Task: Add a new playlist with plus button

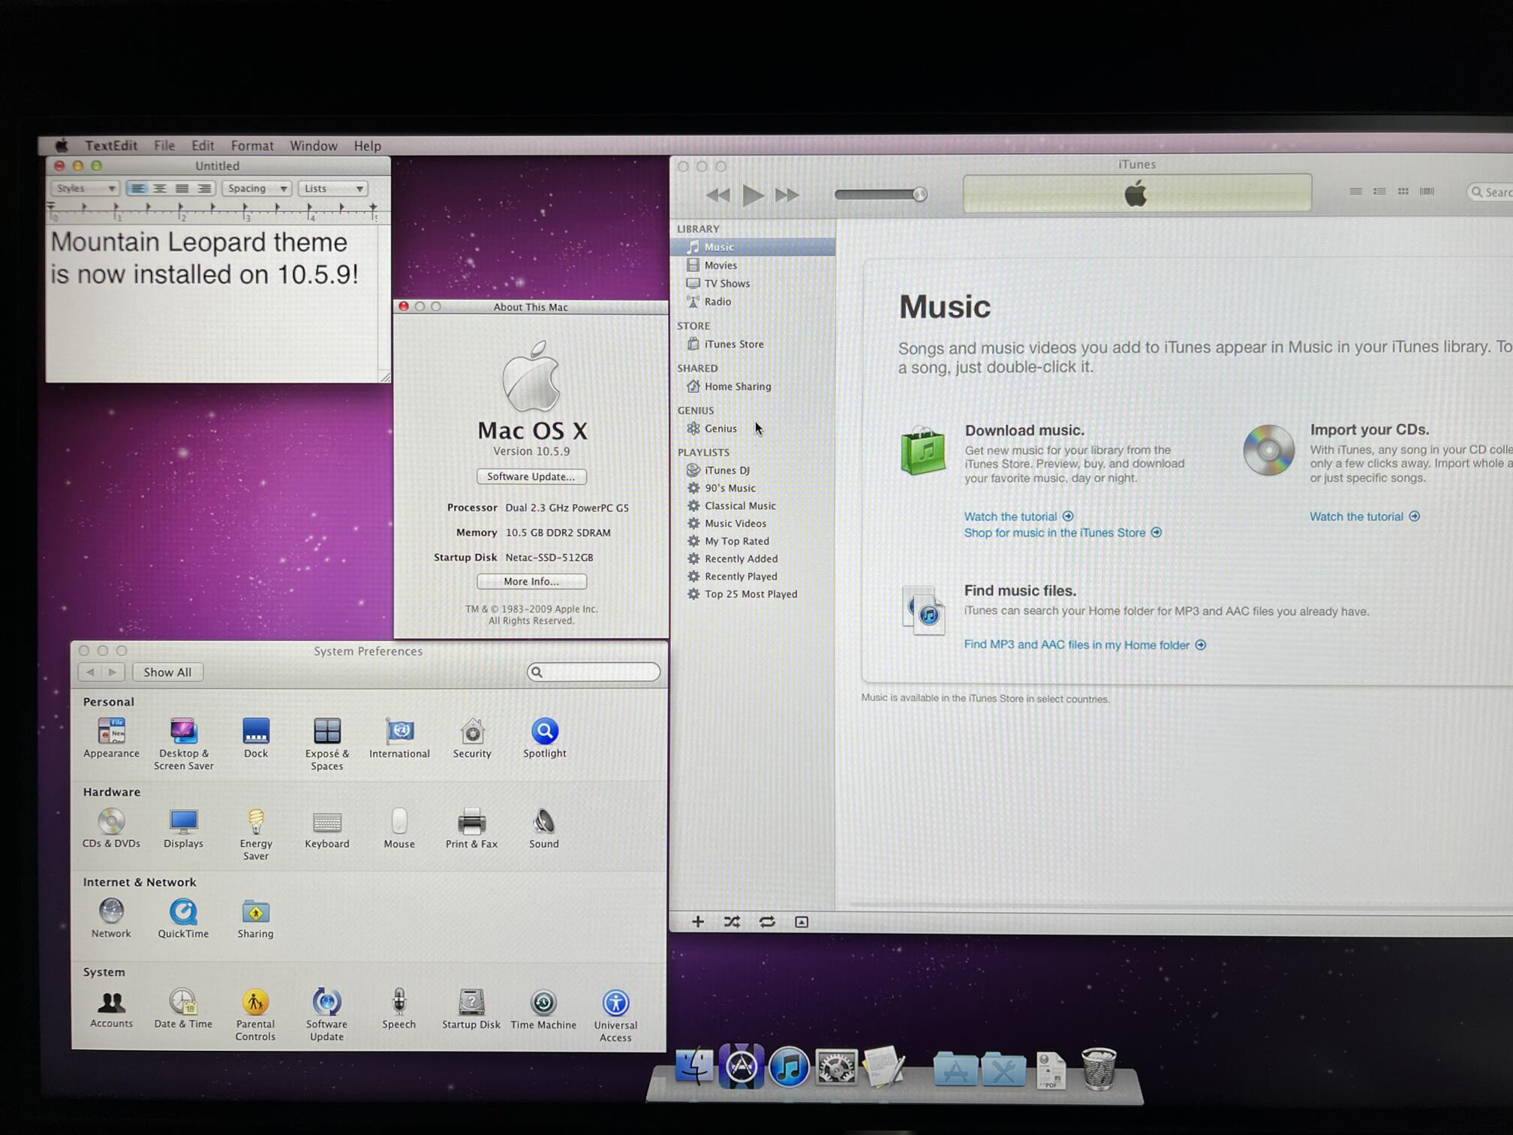Action: (697, 922)
